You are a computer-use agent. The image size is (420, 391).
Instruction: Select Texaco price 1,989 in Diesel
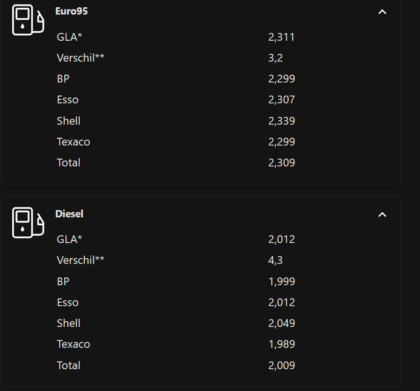point(282,344)
